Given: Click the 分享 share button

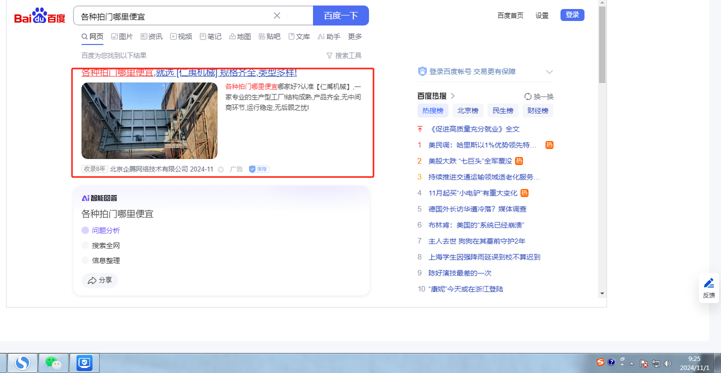Looking at the screenshot, I should pos(99,280).
